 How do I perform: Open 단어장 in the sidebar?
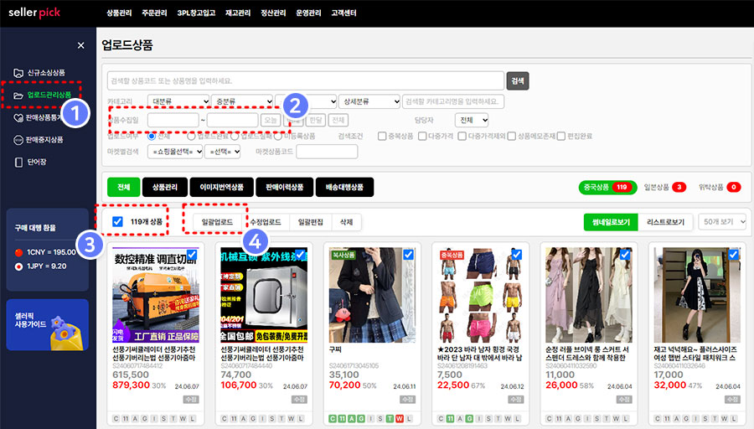click(35, 163)
